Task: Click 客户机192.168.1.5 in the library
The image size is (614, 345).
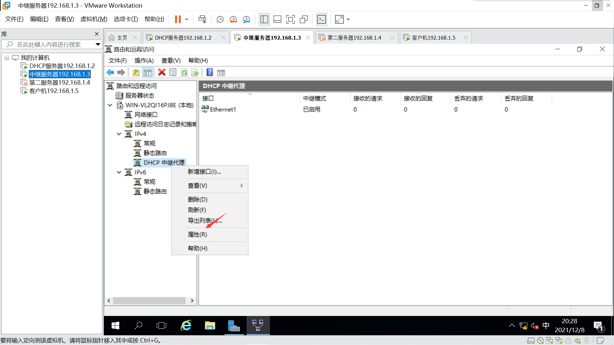Action: click(54, 91)
